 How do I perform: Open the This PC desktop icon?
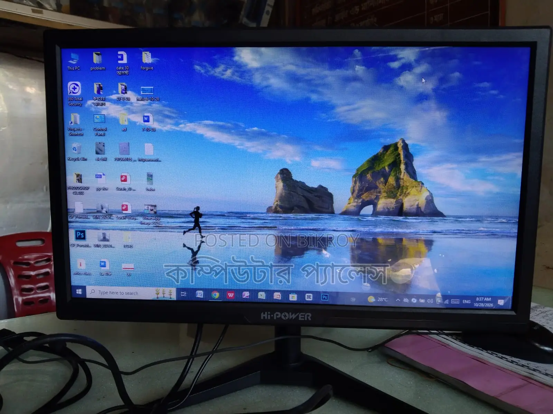(x=73, y=61)
